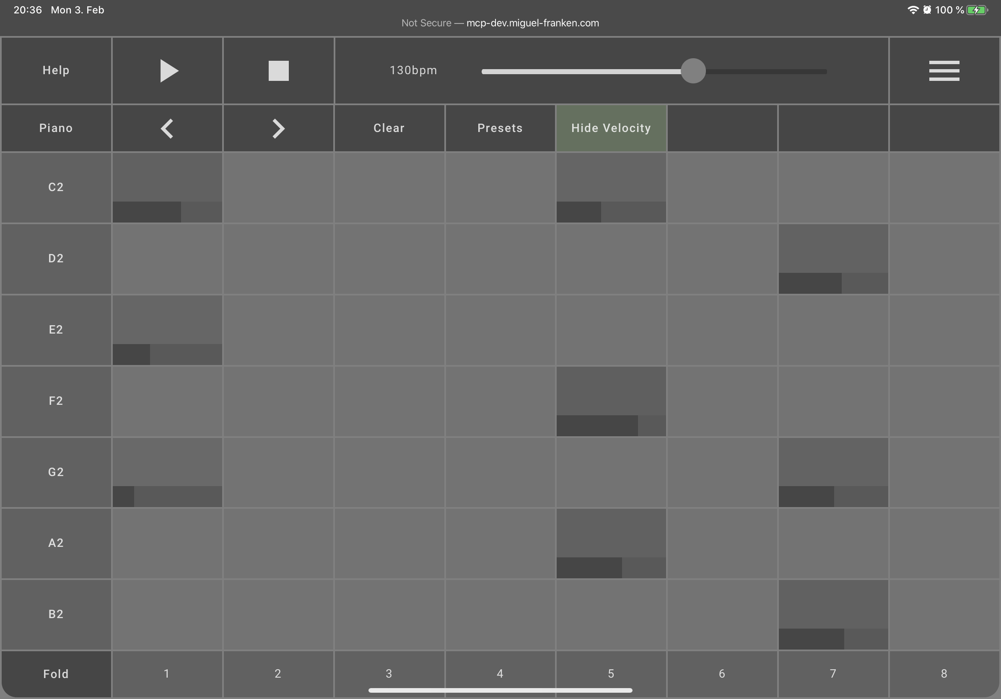The width and height of the screenshot is (1001, 699).
Task: Click the Help button for guidance
Action: (x=56, y=70)
